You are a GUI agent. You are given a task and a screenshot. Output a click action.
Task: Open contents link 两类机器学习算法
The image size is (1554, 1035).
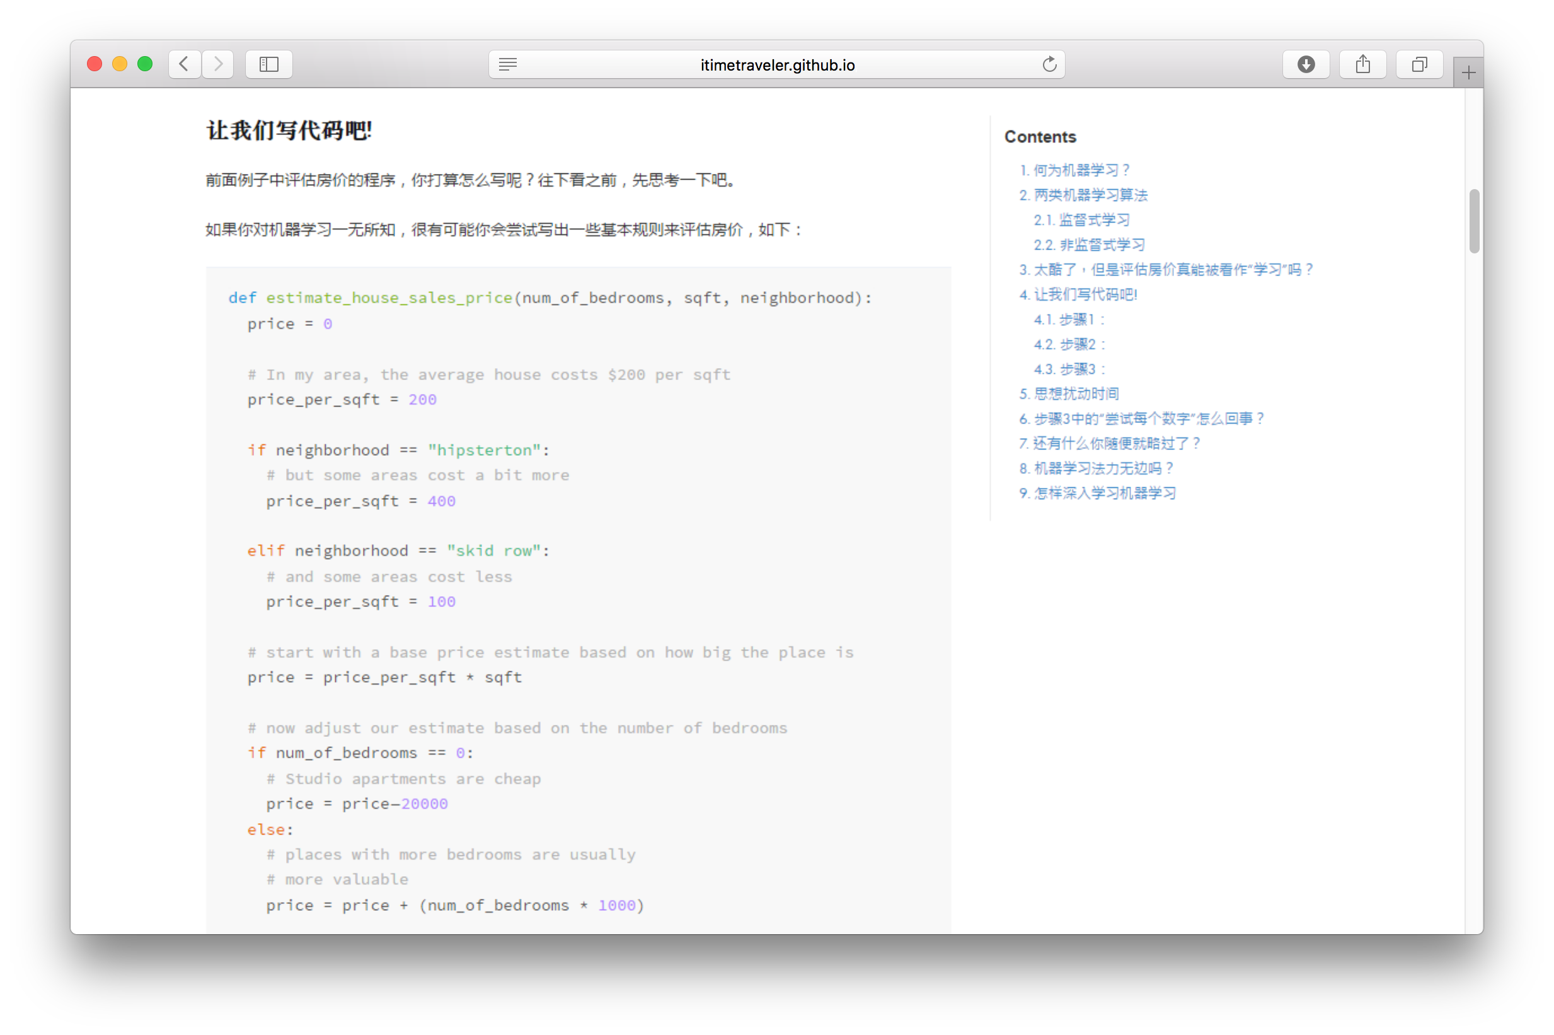[1083, 195]
